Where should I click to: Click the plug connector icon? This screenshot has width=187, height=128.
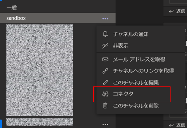click(x=105, y=94)
